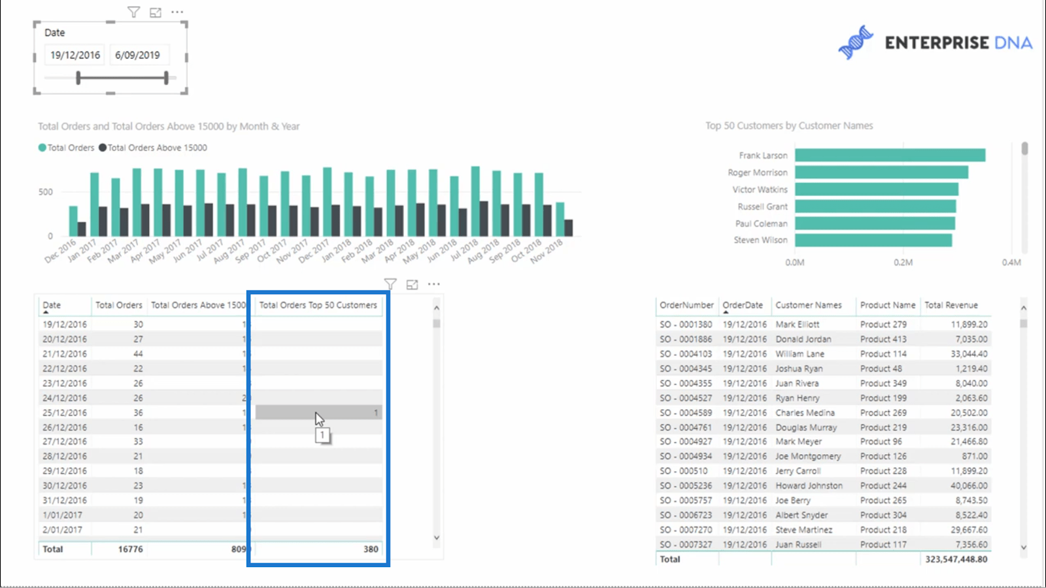Click scroll up arrow of orders table
This screenshot has height=588, width=1046.
point(437,308)
